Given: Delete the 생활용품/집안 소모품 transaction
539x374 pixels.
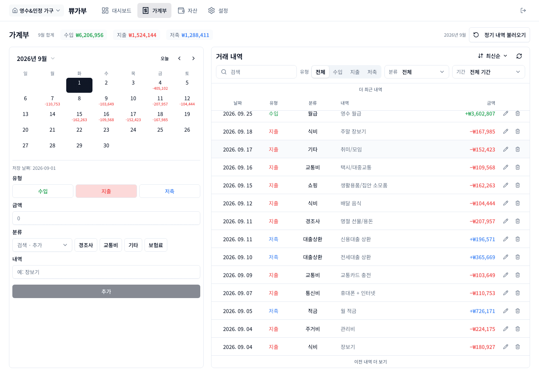Looking at the screenshot, I should coord(518,185).
